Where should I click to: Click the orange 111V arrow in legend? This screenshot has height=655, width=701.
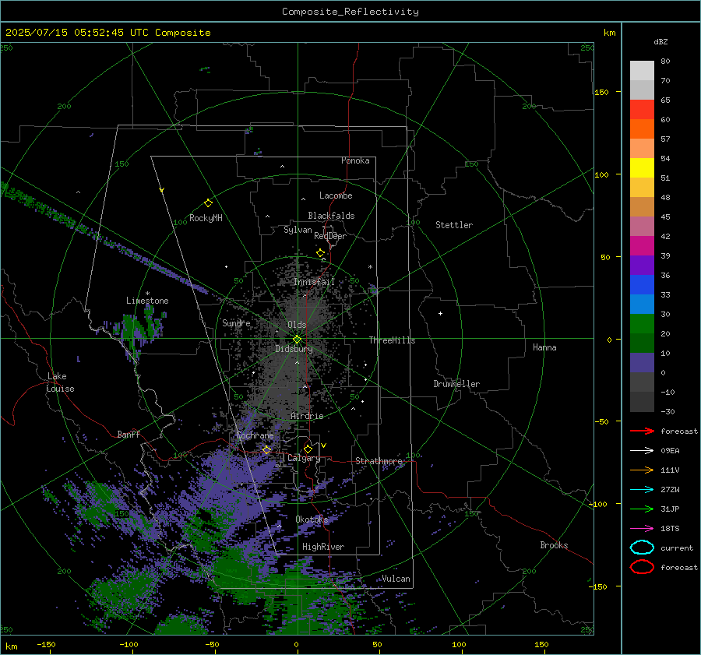click(x=642, y=470)
